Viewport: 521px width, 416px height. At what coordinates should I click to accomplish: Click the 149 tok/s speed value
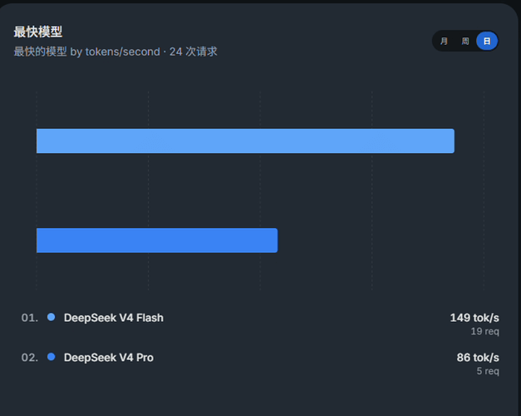click(x=474, y=318)
